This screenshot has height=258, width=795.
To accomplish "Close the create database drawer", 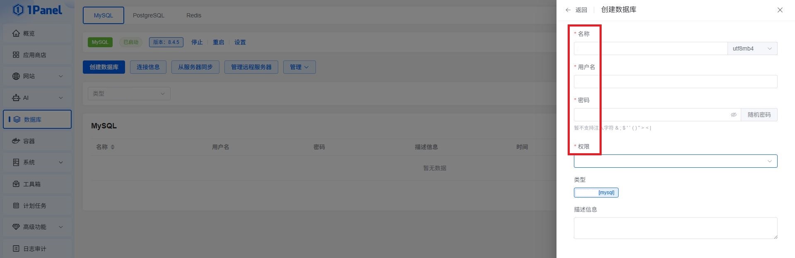I will (780, 10).
